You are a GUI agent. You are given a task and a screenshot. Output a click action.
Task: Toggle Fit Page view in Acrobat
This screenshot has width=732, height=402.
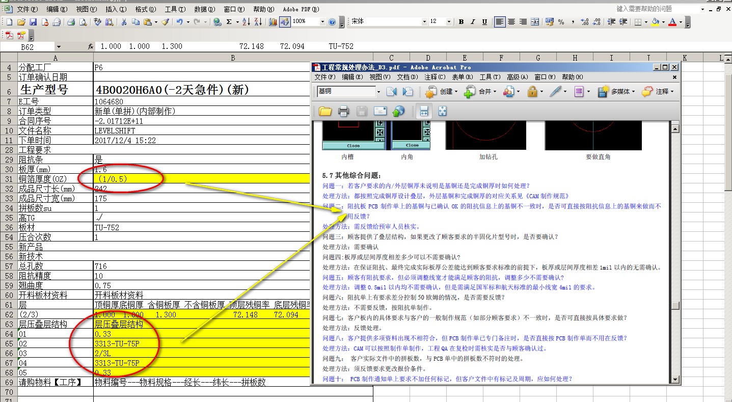[442, 111]
